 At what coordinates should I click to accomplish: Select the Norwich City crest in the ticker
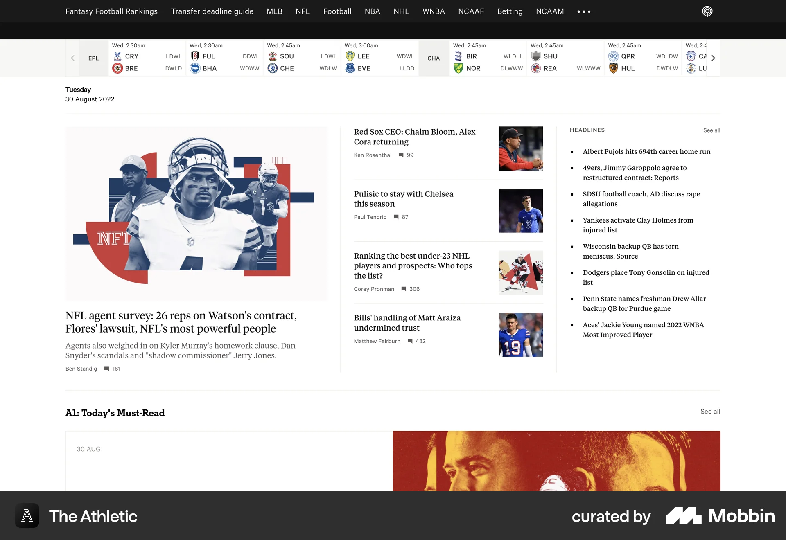point(459,68)
